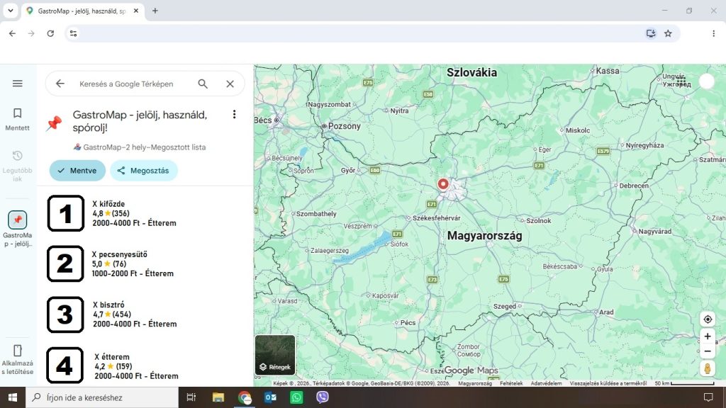Toggle the 50 km map scale

click(x=684, y=383)
